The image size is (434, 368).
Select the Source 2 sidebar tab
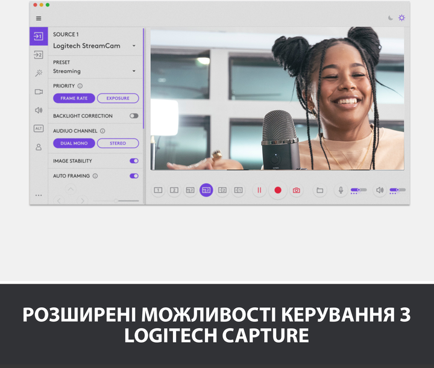[x=39, y=55]
